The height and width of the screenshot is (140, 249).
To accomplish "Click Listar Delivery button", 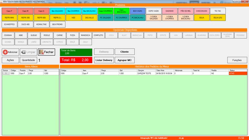I will point(104,60).
